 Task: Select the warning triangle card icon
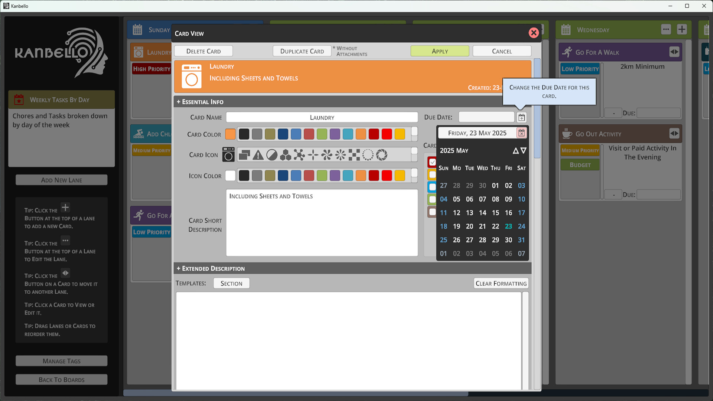[x=258, y=155]
